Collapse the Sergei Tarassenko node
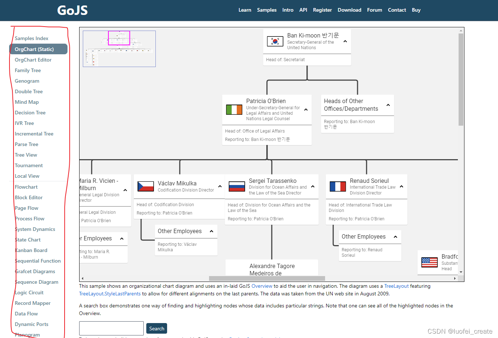Image resolution: width=498 pixels, height=338 pixels. point(313,186)
